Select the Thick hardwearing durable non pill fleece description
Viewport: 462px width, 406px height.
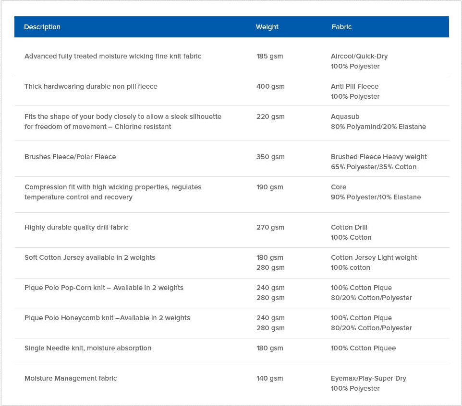click(x=91, y=86)
